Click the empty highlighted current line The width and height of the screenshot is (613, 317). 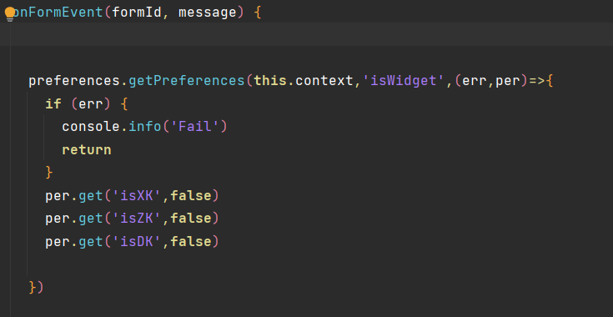pyautogui.click(x=307, y=34)
